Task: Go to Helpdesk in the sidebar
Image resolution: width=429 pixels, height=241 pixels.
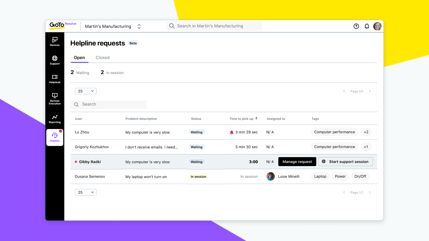Action: tap(54, 79)
